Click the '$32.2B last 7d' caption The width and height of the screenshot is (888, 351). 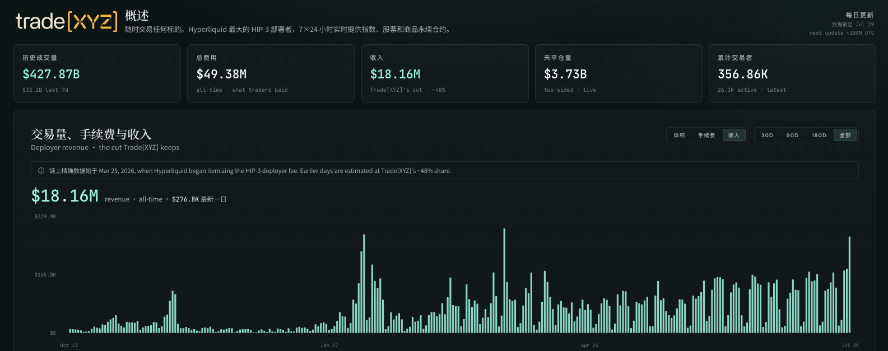click(45, 90)
